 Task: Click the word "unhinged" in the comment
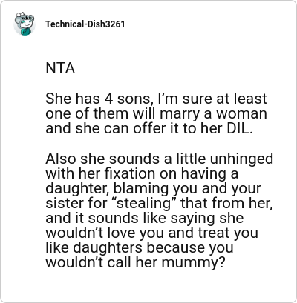point(241,159)
